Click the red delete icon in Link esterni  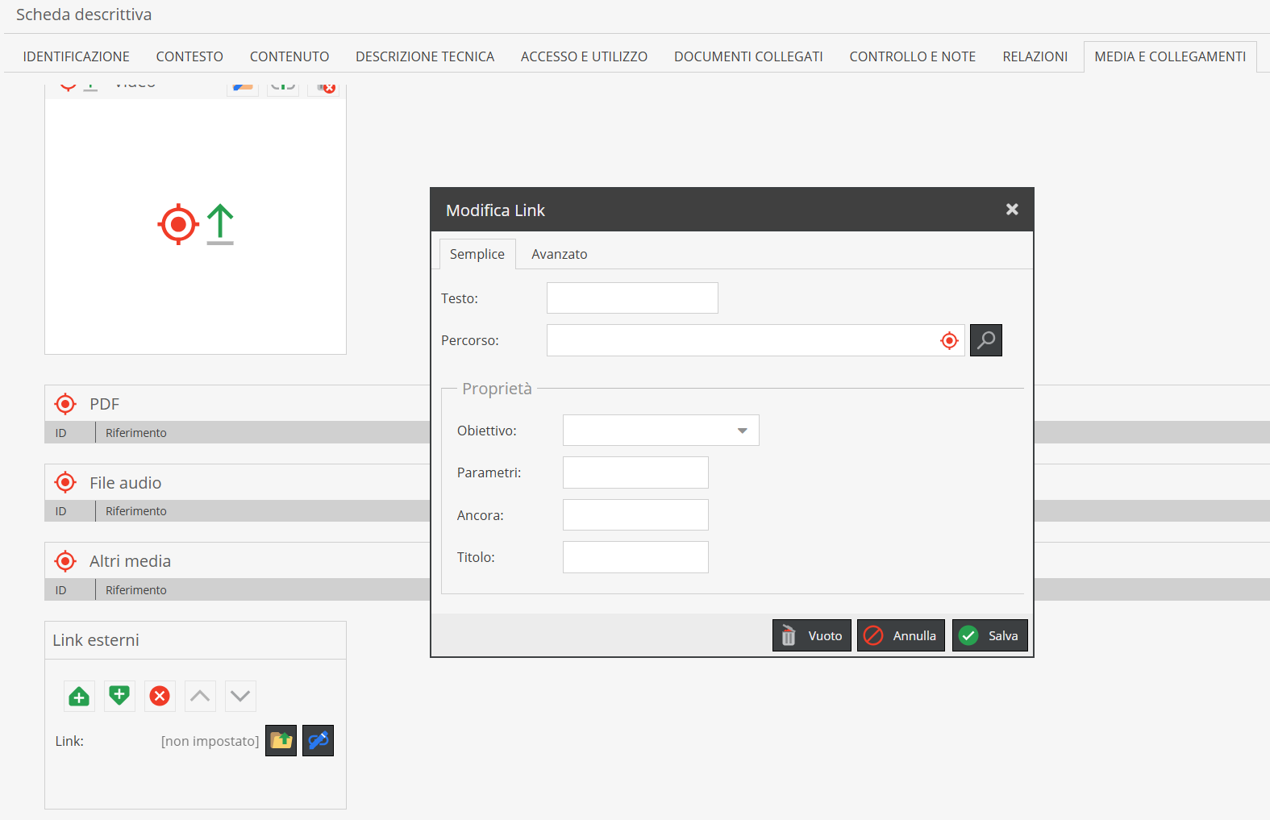[x=160, y=697]
